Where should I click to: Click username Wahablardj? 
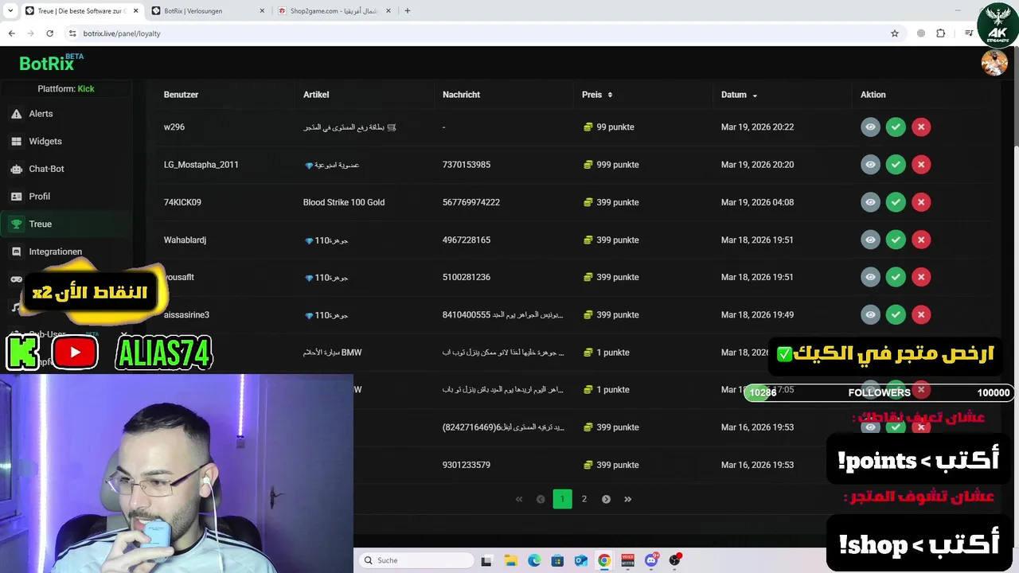(x=185, y=240)
